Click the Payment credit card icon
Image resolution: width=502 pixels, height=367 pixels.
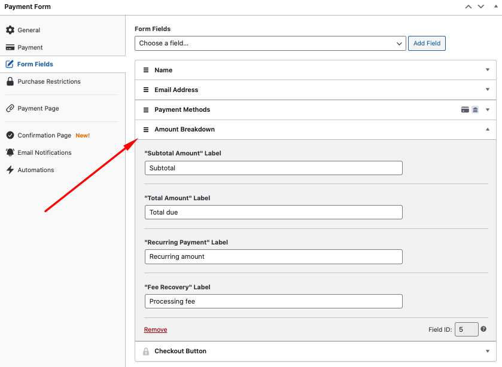pos(10,47)
